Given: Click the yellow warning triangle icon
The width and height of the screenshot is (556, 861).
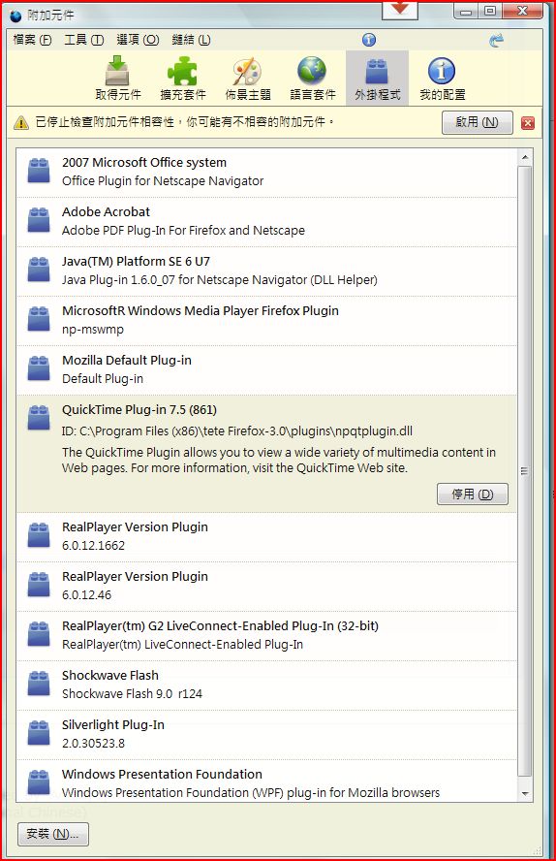Looking at the screenshot, I should (21, 122).
